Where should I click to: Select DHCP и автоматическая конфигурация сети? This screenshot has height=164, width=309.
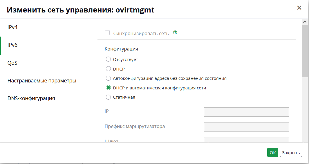point(109,88)
